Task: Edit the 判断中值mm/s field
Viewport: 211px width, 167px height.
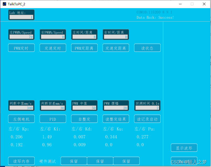Action: point(21,108)
